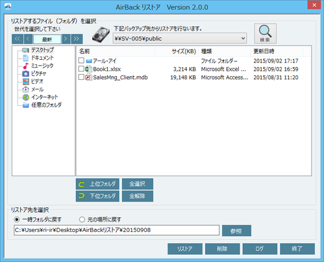Image resolution: width=324 pixels, height=262 pixels.
Task: Click the magnifier search (検索) icon
Action: [x=265, y=33]
